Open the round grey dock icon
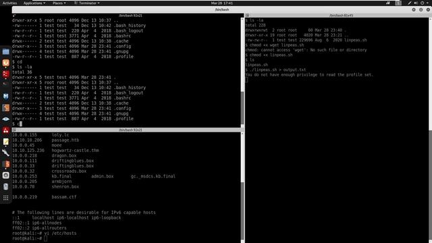The width and height of the screenshot is (432, 243). (x=6, y=175)
